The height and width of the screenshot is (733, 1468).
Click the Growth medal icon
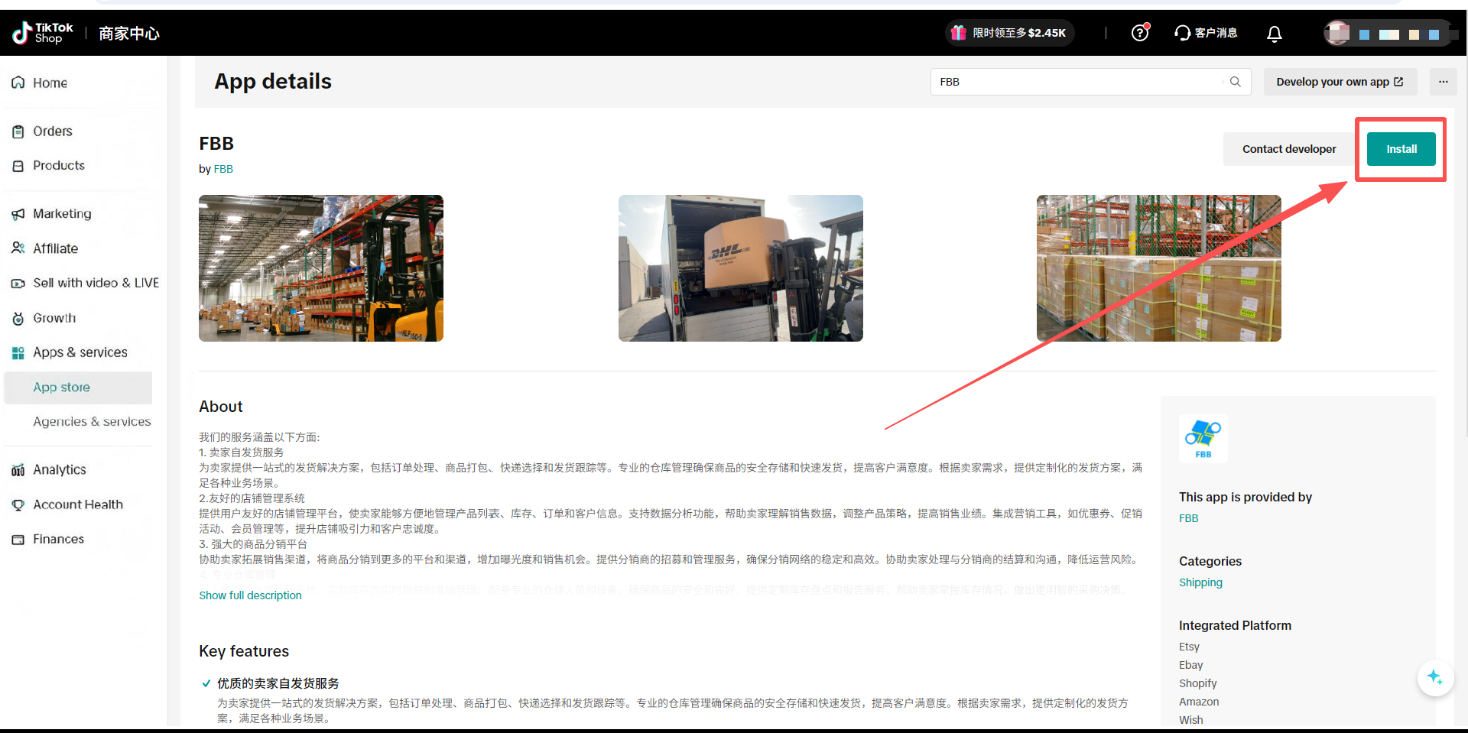(x=18, y=319)
